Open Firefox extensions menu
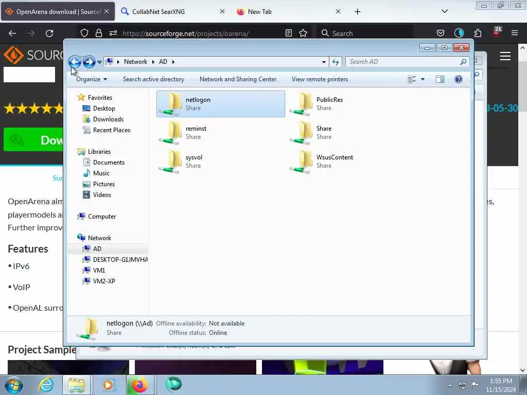 coord(478,33)
